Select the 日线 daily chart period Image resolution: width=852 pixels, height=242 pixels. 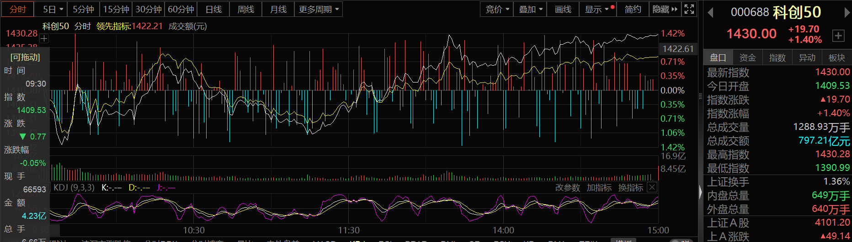[x=213, y=9]
